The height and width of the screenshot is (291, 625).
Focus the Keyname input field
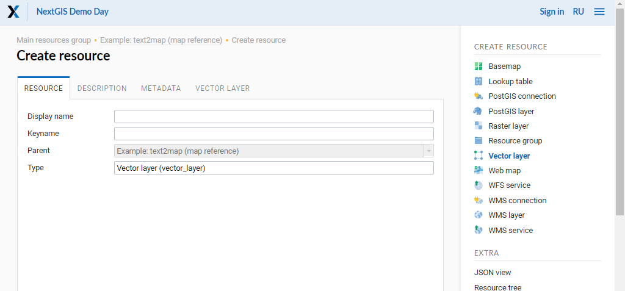click(274, 134)
